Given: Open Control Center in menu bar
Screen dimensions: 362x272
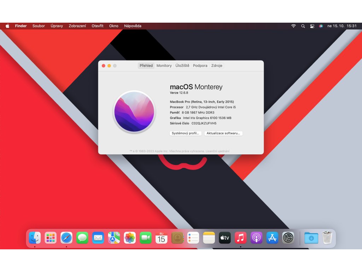Looking at the screenshot, I should [312, 26].
